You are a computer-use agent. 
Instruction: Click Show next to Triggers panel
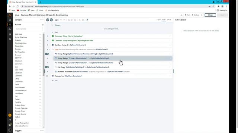42,130
